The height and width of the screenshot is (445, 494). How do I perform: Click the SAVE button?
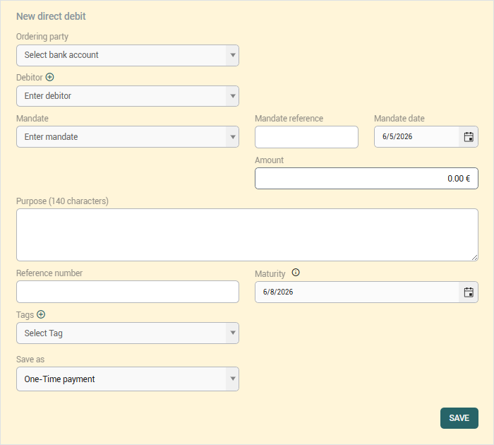coord(459,418)
